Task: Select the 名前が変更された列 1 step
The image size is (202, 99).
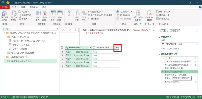Action: click(174, 68)
